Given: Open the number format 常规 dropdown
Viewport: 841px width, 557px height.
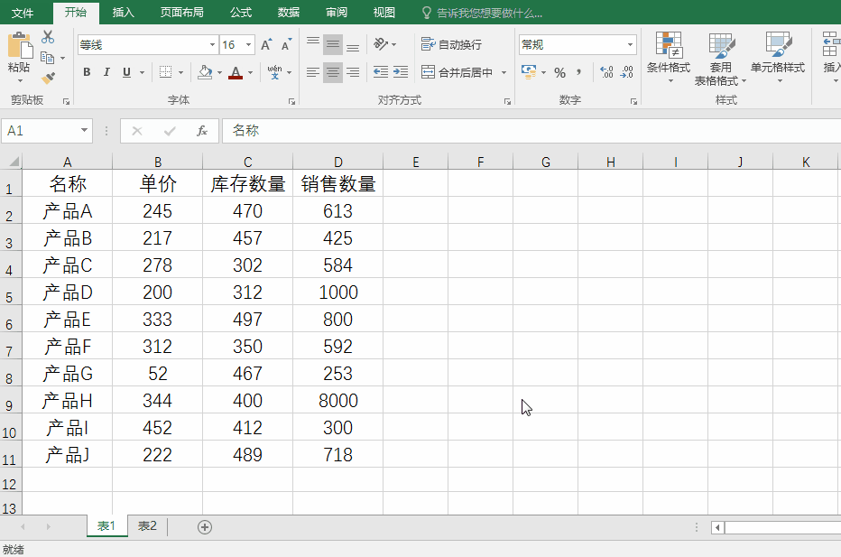Looking at the screenshot, I should pyautogui.click(x=630, y=44).
